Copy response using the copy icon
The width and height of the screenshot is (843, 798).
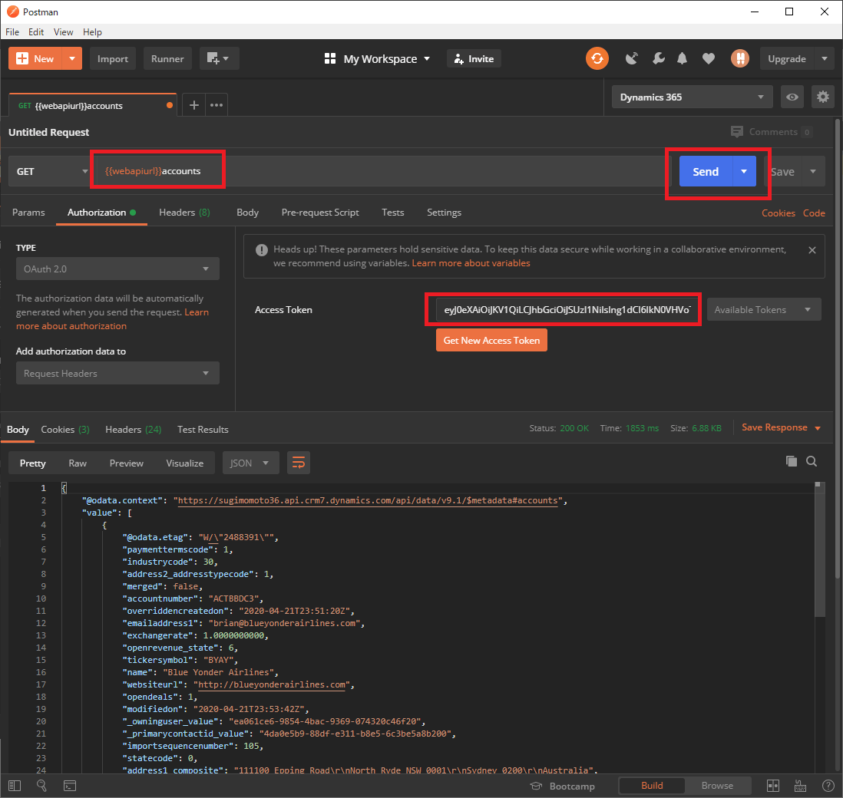point(792,461)
